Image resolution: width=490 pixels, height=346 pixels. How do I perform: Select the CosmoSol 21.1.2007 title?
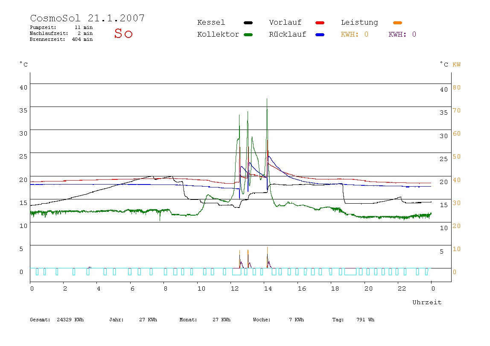[x=87, y=18]
